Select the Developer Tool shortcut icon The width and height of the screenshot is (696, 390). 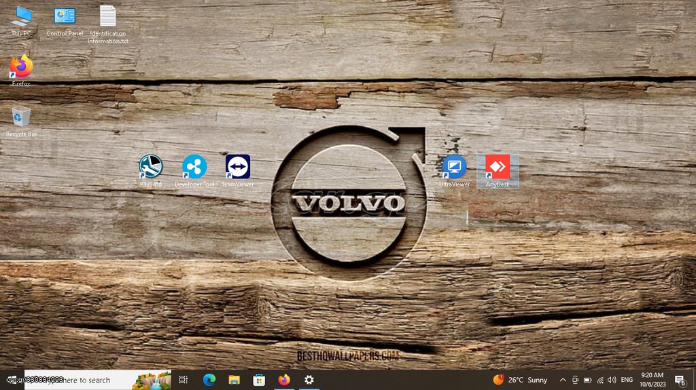point(194,171)
